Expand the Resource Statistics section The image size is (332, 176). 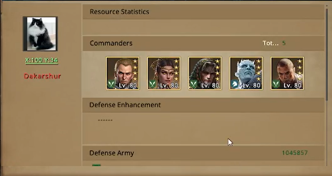[203, 12]
